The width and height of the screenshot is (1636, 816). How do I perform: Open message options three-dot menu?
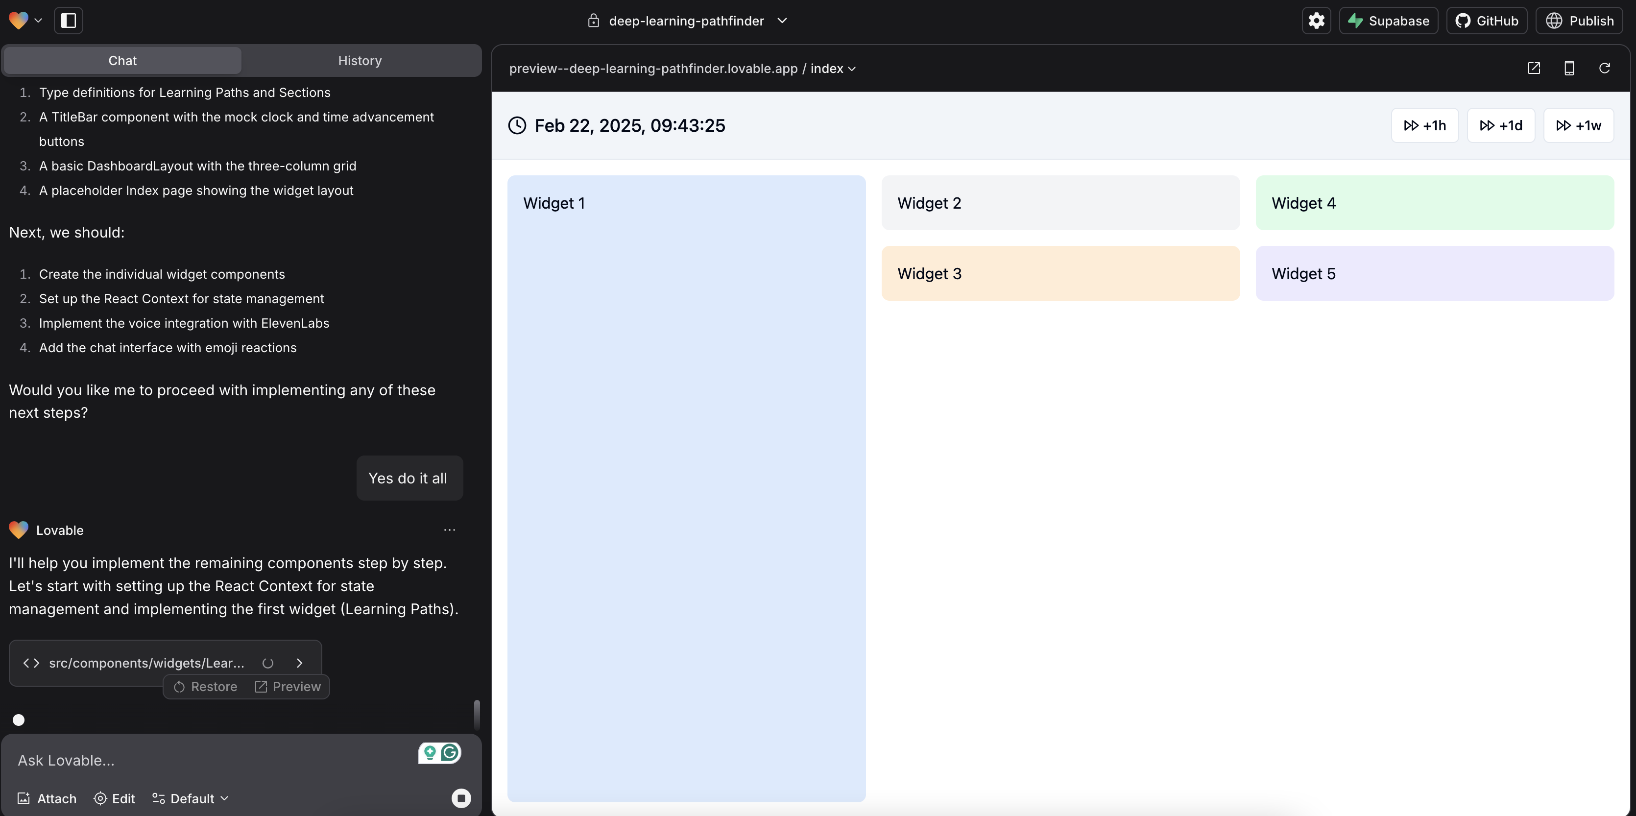(x=450, y=530)
